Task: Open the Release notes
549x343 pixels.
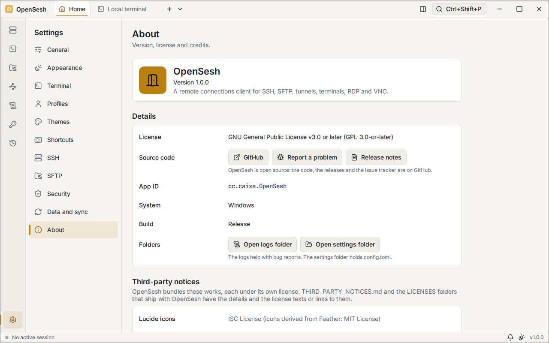Action: (x=376, y=157)
